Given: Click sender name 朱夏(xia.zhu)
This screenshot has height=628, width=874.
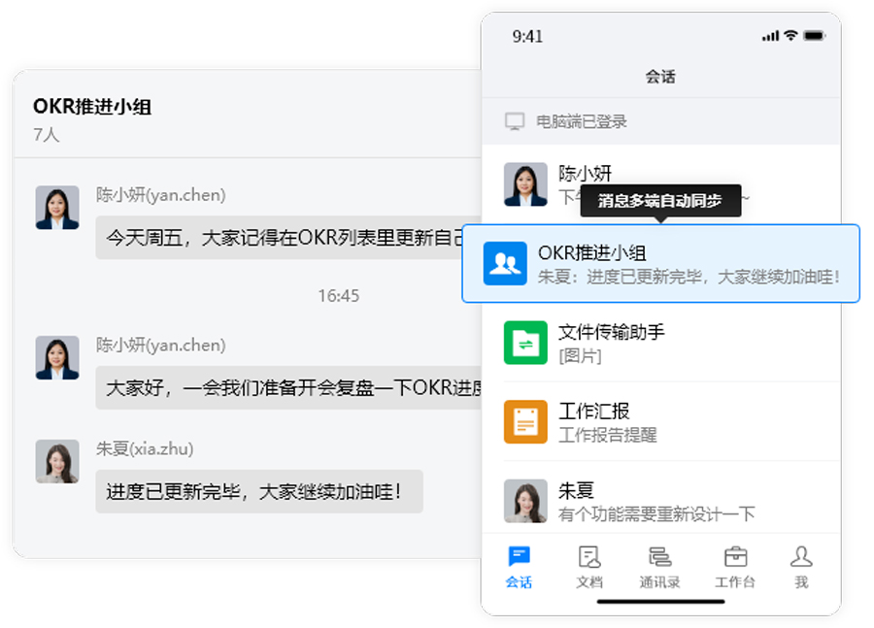Looking at the screenshot, I should pos(145,448).
